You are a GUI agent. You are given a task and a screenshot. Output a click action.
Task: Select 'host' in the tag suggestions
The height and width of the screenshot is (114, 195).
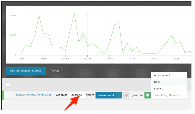coord(157,82)
